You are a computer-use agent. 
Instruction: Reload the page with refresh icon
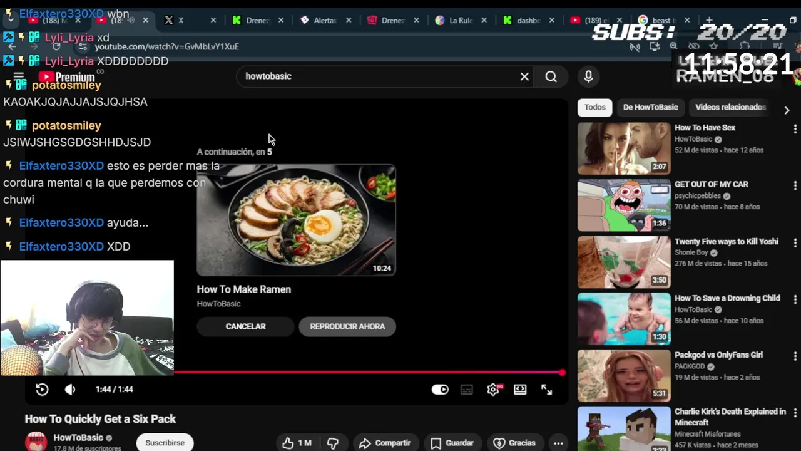(x=56, y=46)
